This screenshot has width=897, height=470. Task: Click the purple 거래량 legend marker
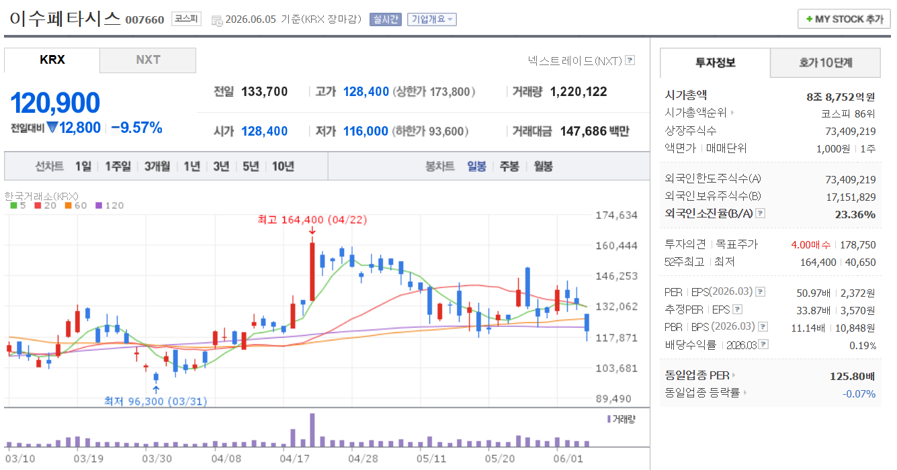(609, 419)
